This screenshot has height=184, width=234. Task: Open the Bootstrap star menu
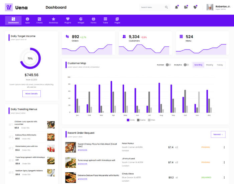point(53,20)
